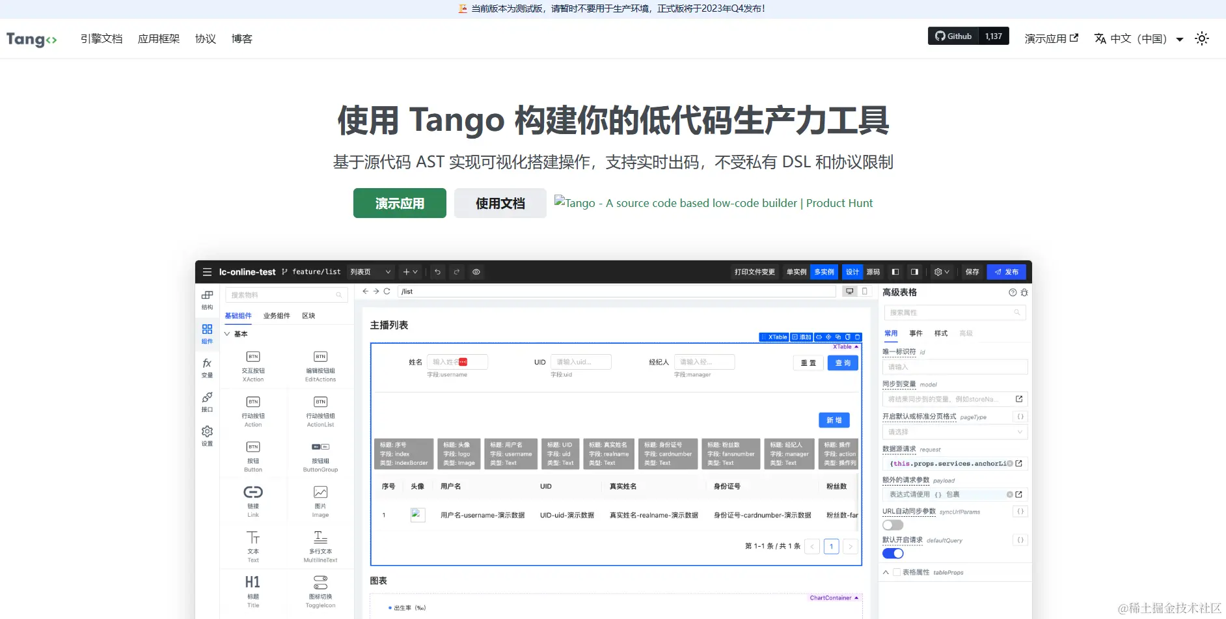Focus the 搜索物料 search field
This screenshot has width=1226, height=619.
point(286,295)
